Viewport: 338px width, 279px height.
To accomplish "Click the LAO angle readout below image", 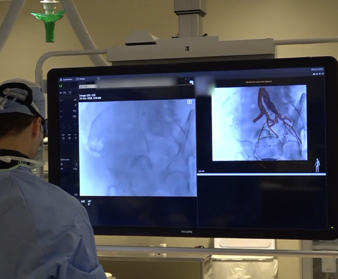I will (x=86, y=203).
